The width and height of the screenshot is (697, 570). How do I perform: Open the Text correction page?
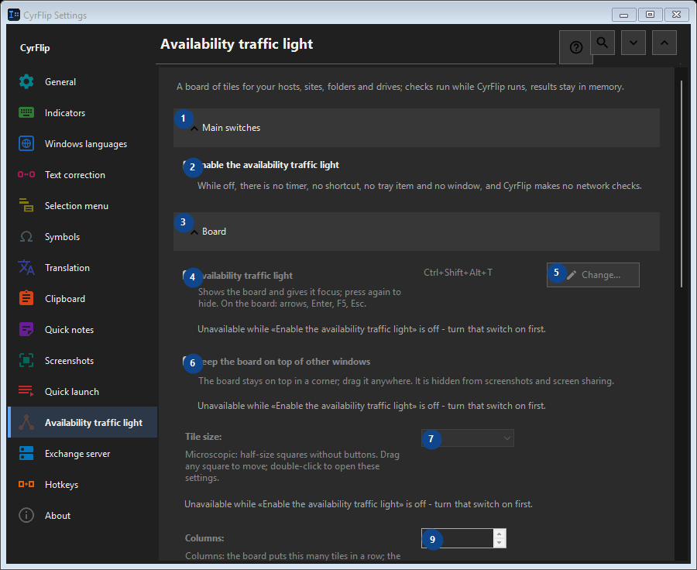tap(83, 175)
